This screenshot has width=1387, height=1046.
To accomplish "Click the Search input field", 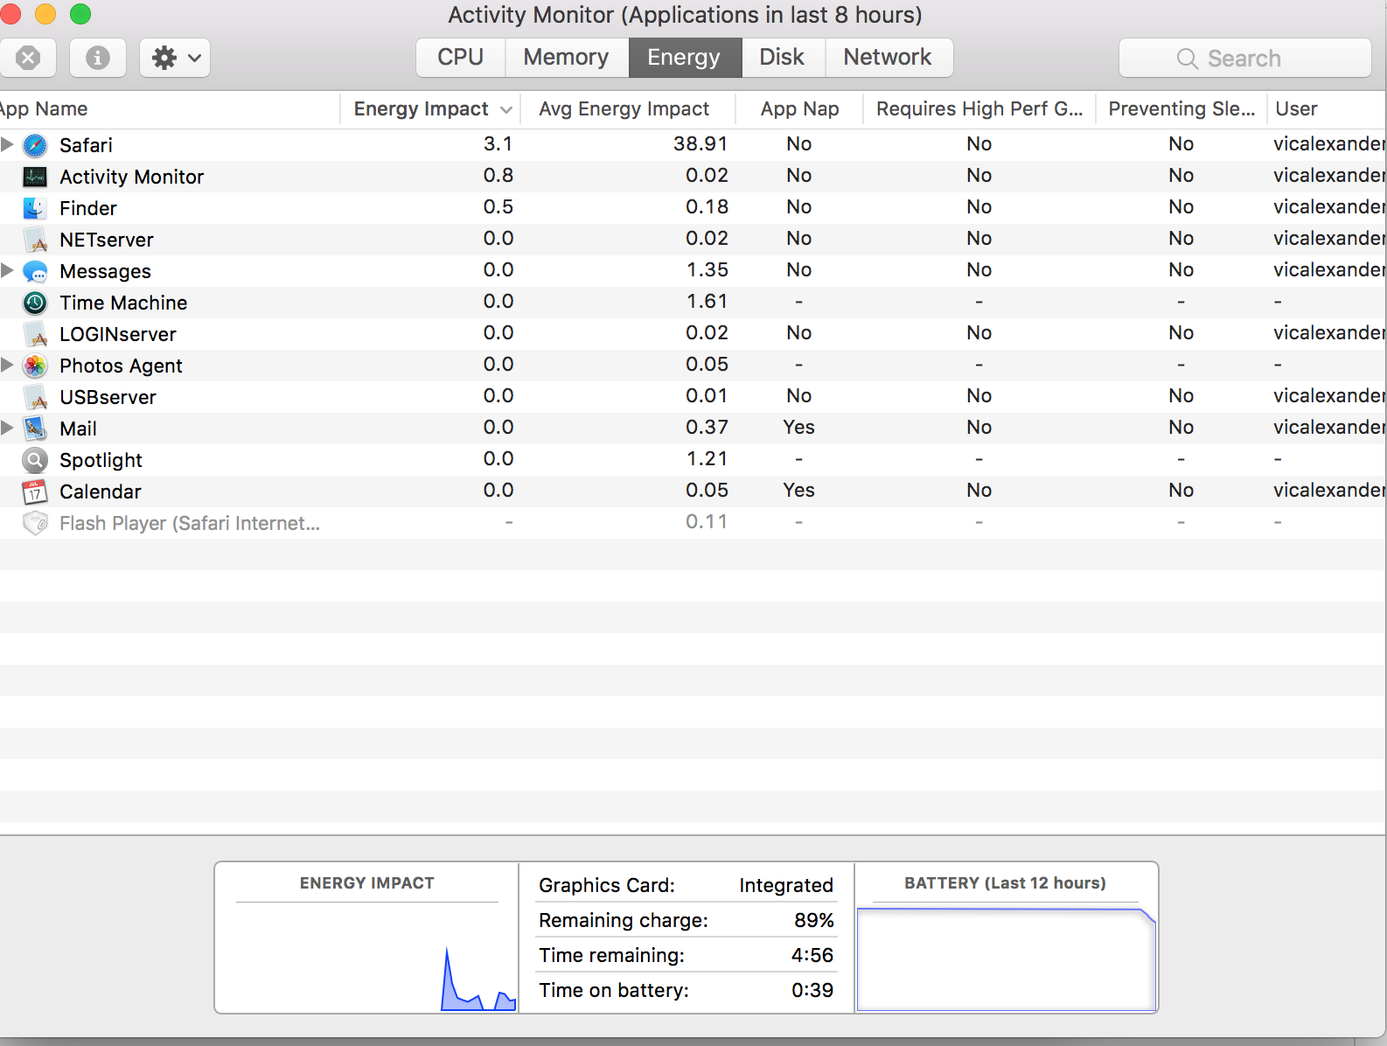I will coord(1245,58).
